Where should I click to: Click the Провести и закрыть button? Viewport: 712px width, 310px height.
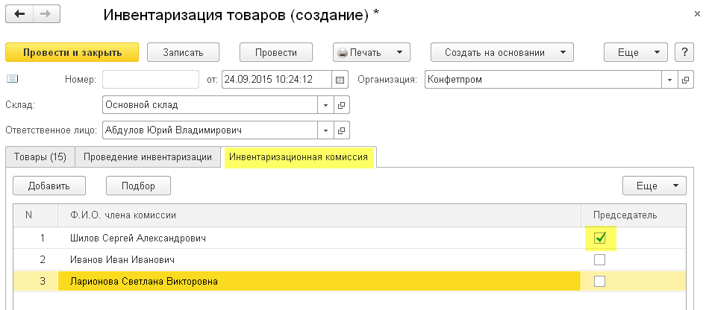[72, 52]
